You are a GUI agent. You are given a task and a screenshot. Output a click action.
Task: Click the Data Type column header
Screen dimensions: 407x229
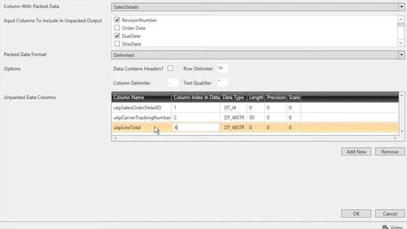(x=233, y=97)
